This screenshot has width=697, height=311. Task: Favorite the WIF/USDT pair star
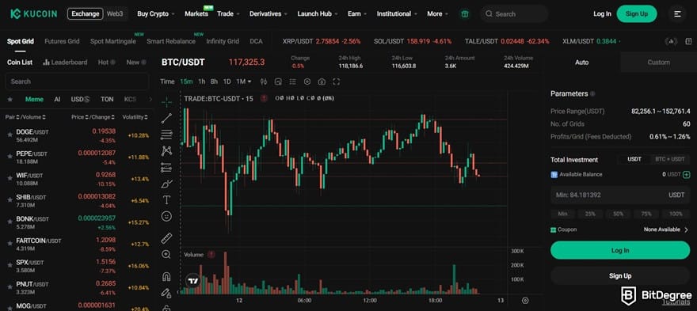[x=10, y=177]
